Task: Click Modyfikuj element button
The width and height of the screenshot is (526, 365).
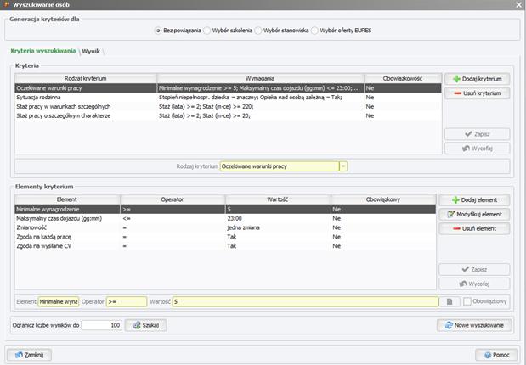Action: tap(474, 214)
